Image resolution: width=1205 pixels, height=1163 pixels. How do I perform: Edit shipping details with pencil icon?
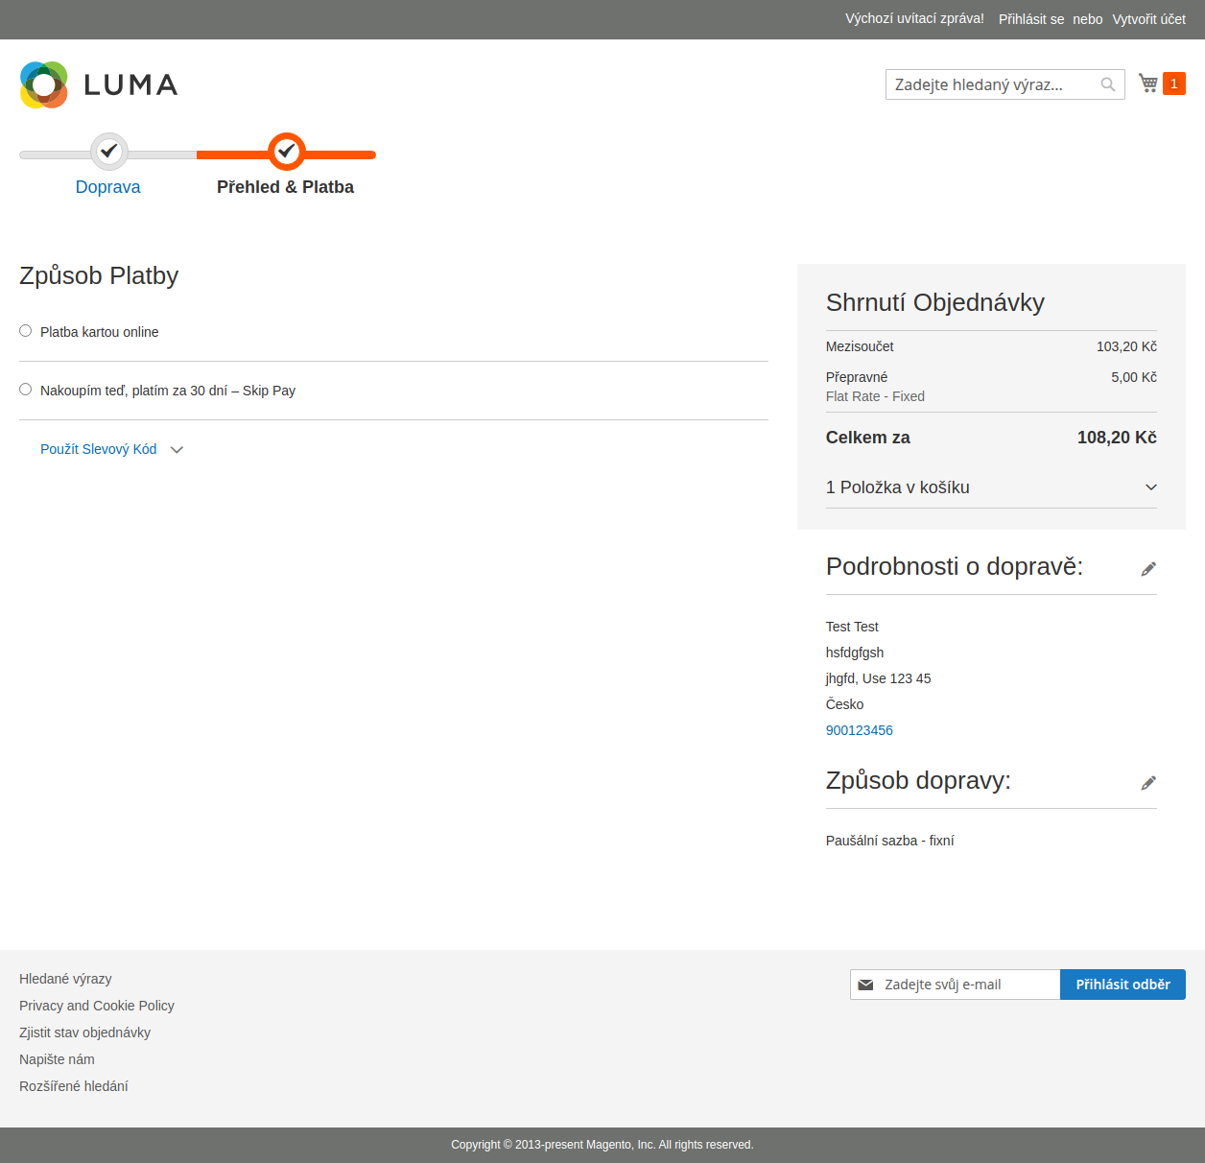[x=1147, y=569]
